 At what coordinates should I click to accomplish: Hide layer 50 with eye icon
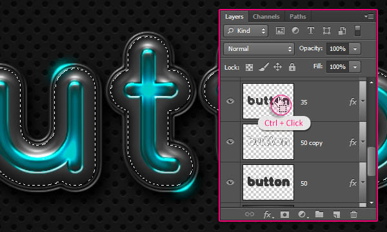click(230, 182)
